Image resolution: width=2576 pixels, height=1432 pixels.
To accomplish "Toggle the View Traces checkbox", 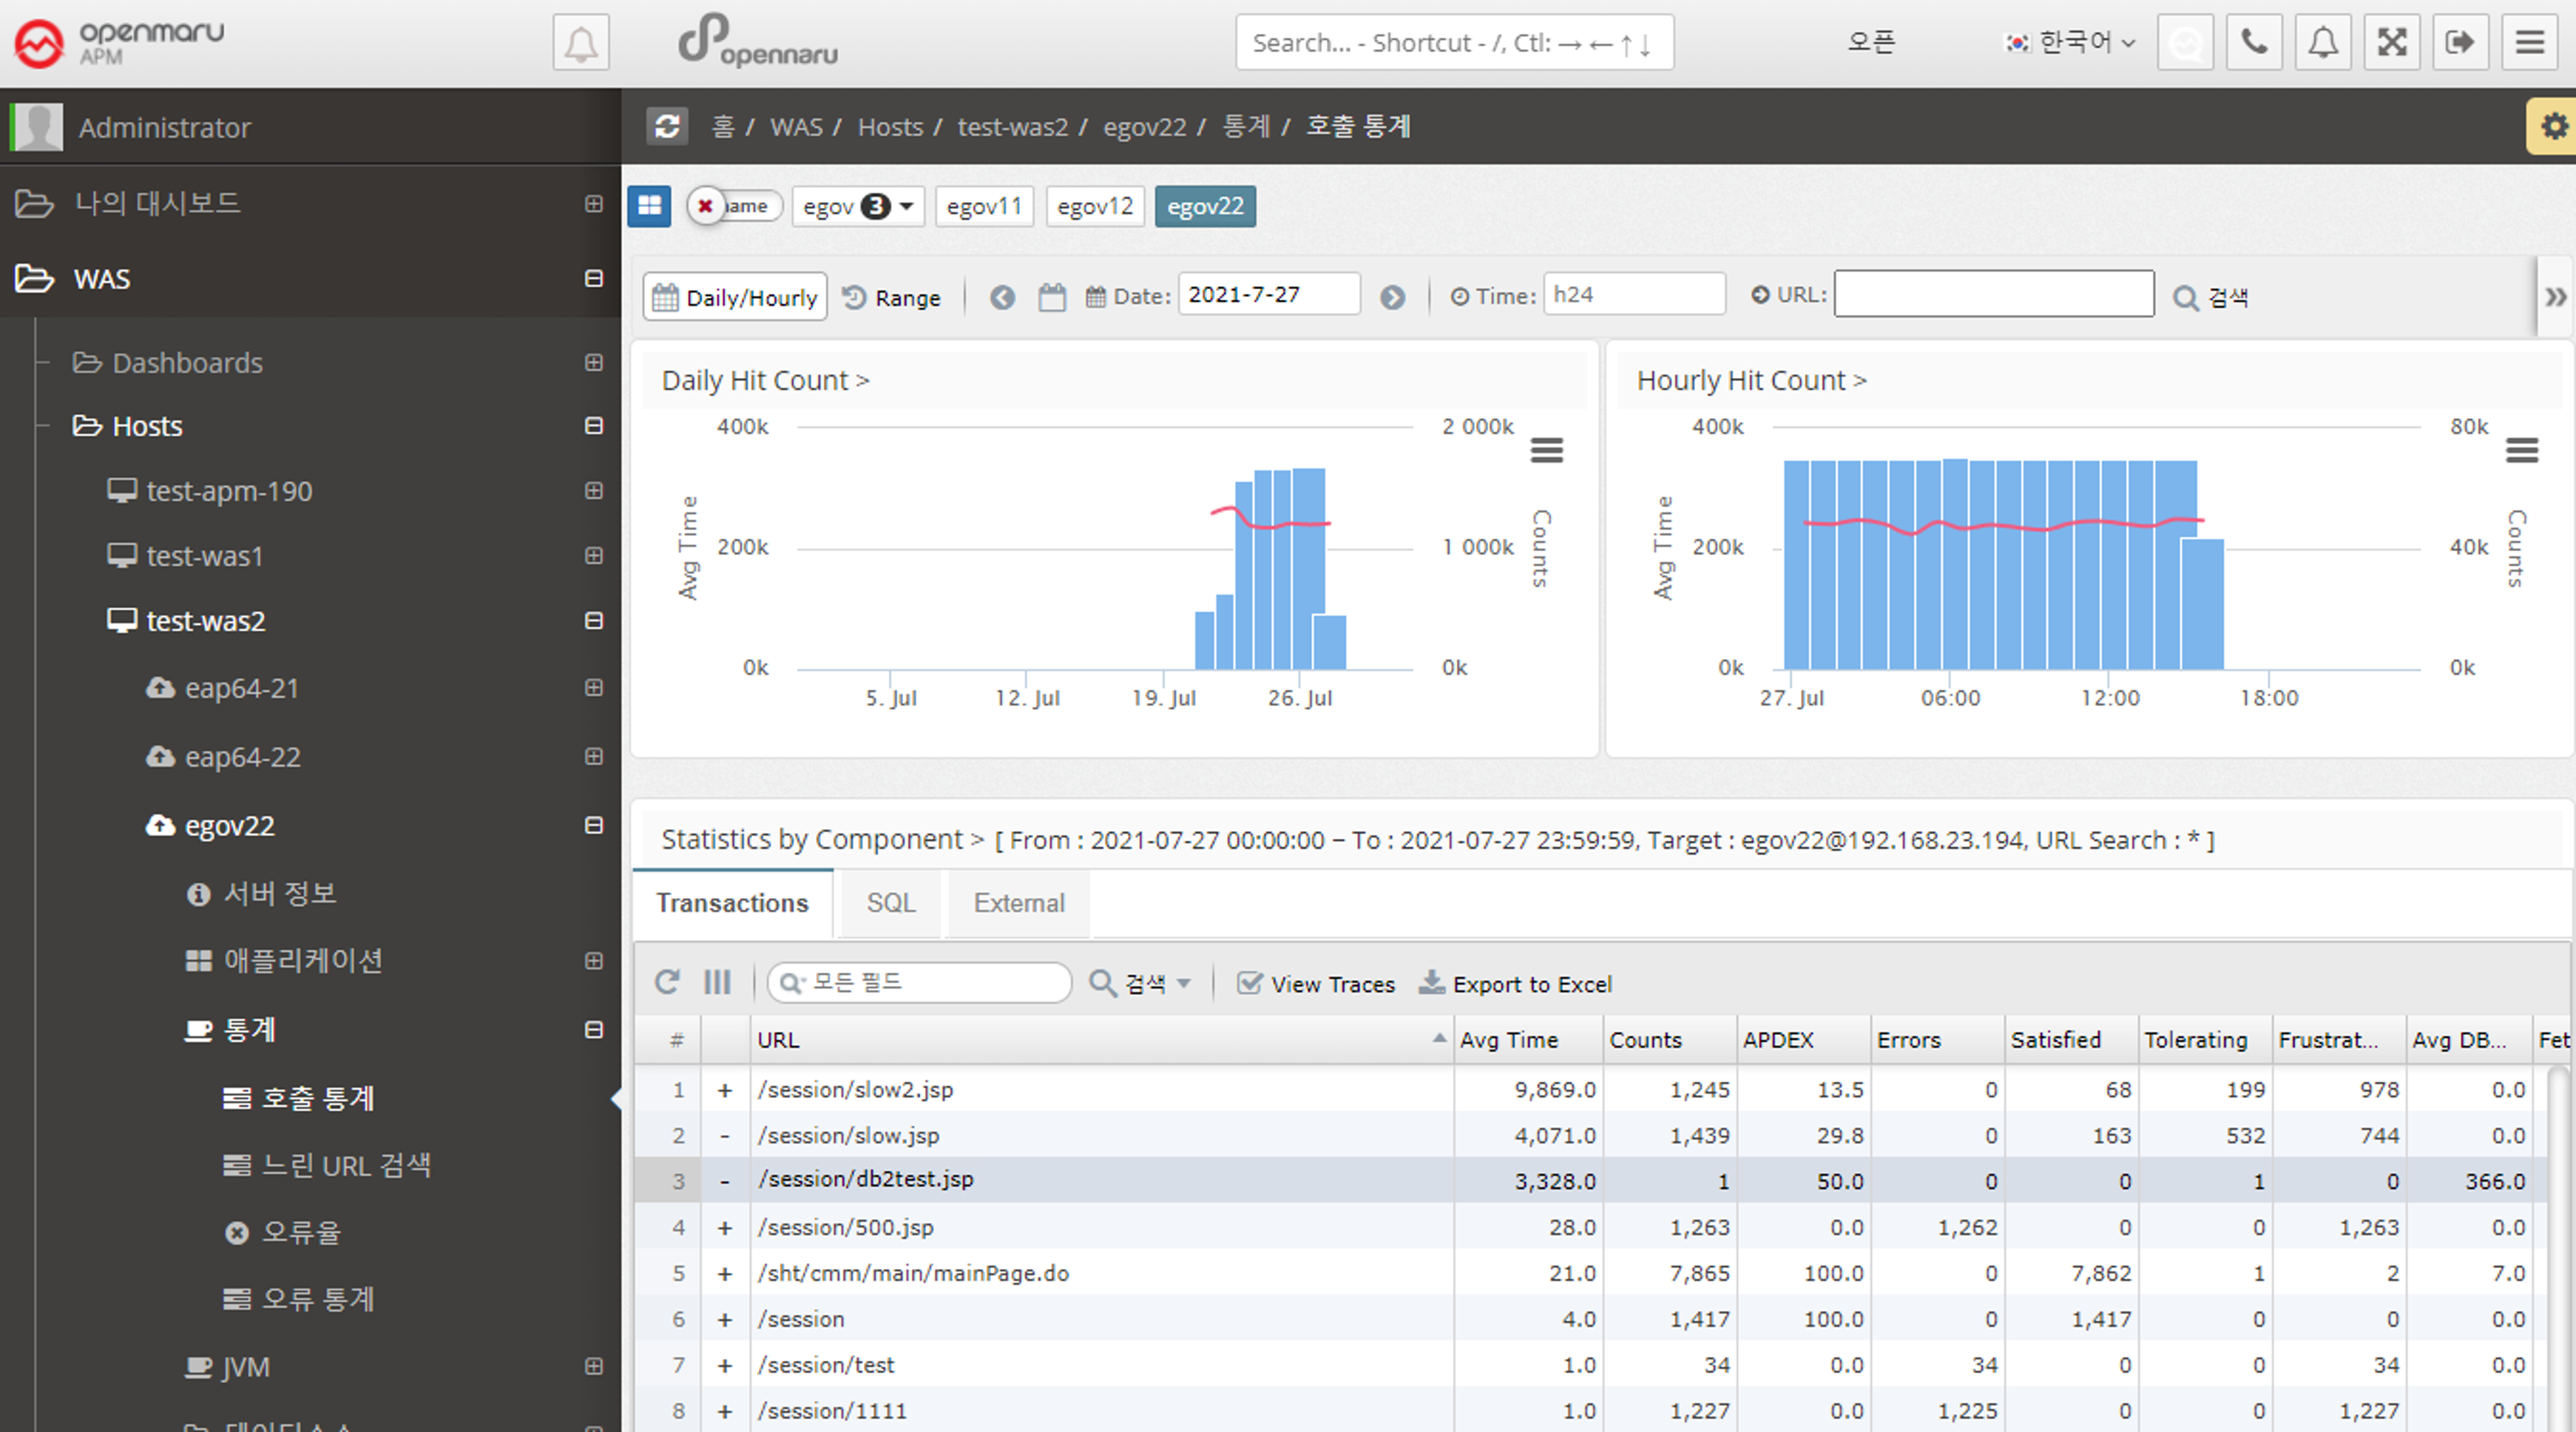I will pos(1249,983).
